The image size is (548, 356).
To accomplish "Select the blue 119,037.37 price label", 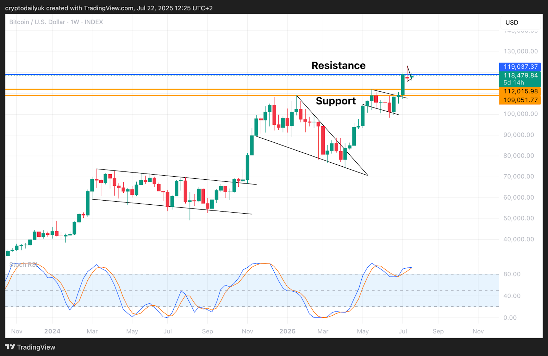I will point(520,67).
